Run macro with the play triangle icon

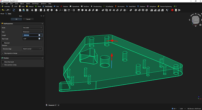[179, 10]
